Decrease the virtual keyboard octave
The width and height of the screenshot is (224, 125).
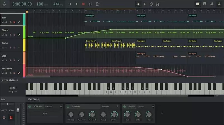pyautogui.click(x=9, y=92)
